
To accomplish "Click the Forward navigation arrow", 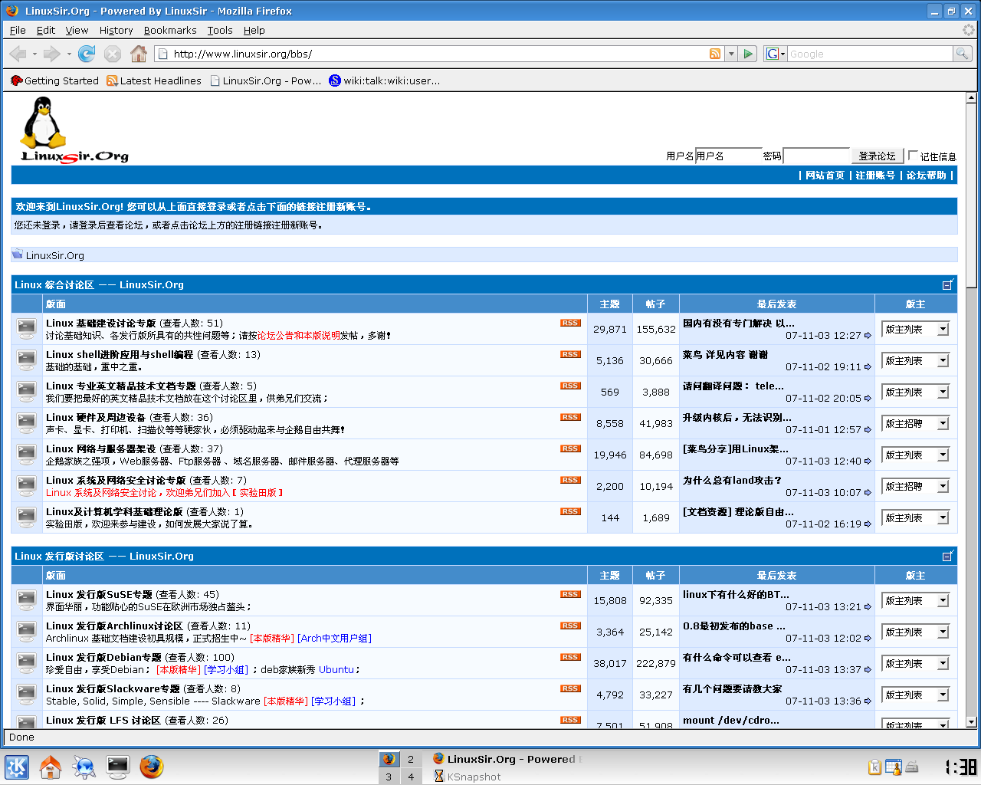I will click(x=51, y=54).
